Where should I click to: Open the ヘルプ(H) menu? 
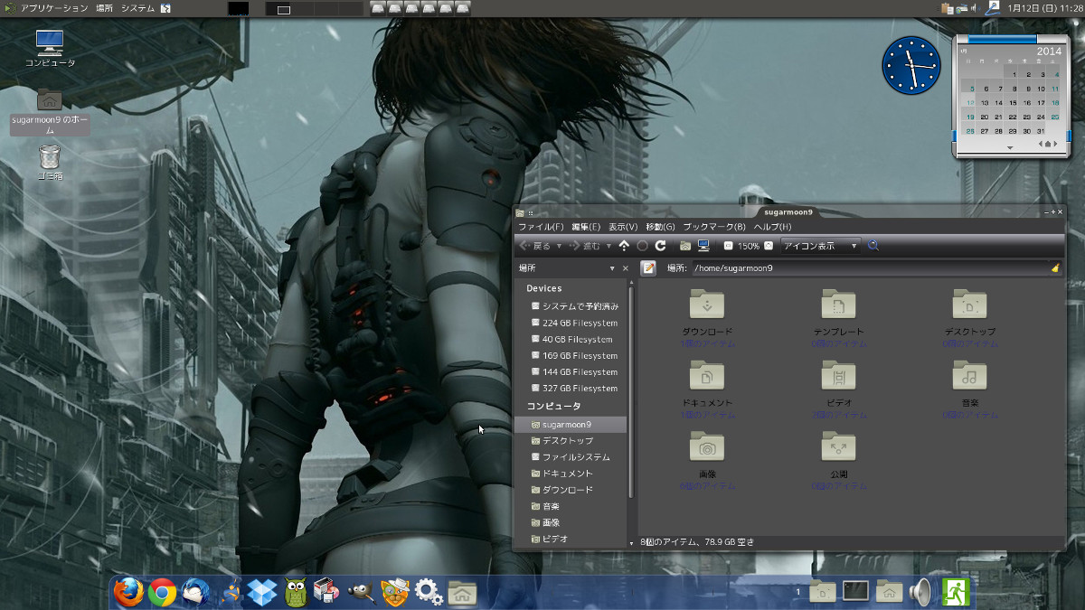772,227
